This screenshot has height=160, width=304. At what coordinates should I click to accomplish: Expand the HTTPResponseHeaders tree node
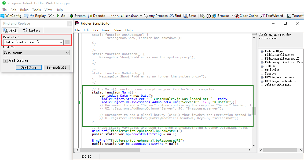(262, 81)
